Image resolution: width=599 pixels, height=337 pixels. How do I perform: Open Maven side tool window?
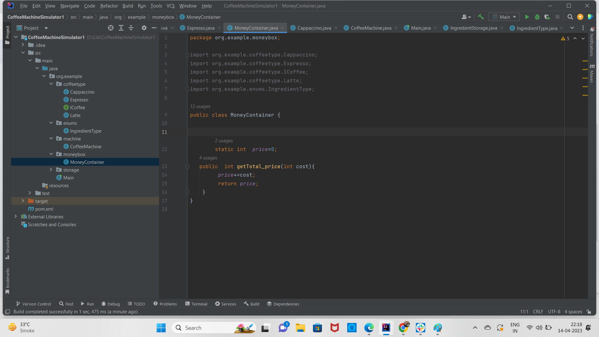[x=592, y=74]
